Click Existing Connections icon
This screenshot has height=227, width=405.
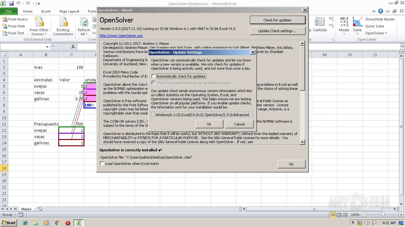click(63, 26)
